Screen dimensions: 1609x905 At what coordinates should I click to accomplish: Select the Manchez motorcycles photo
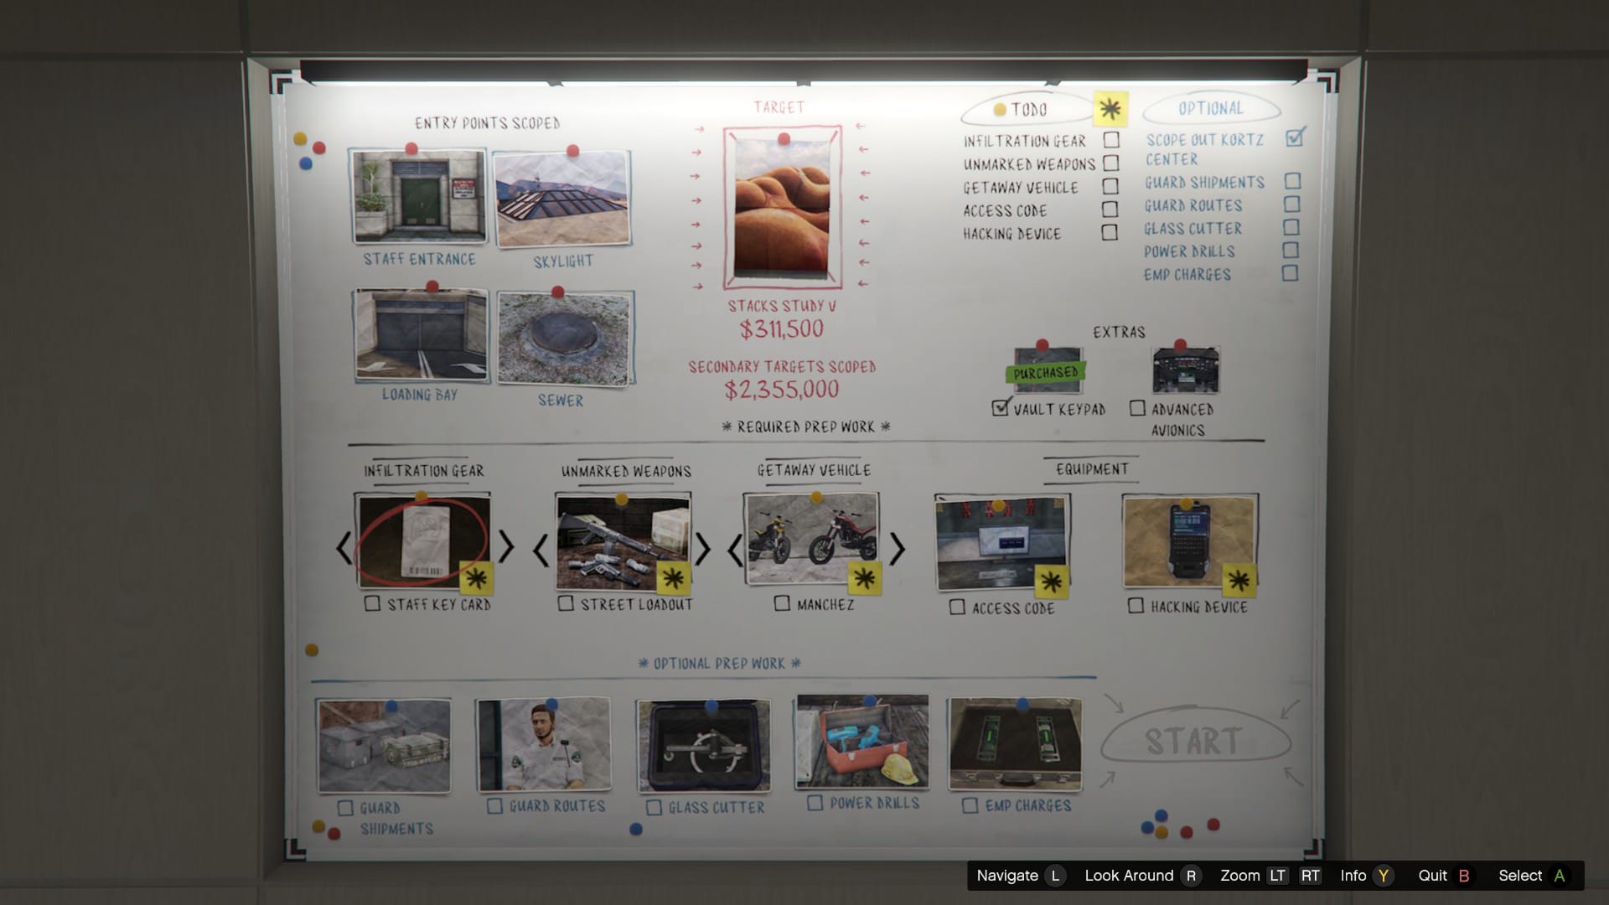click(812, 539)
